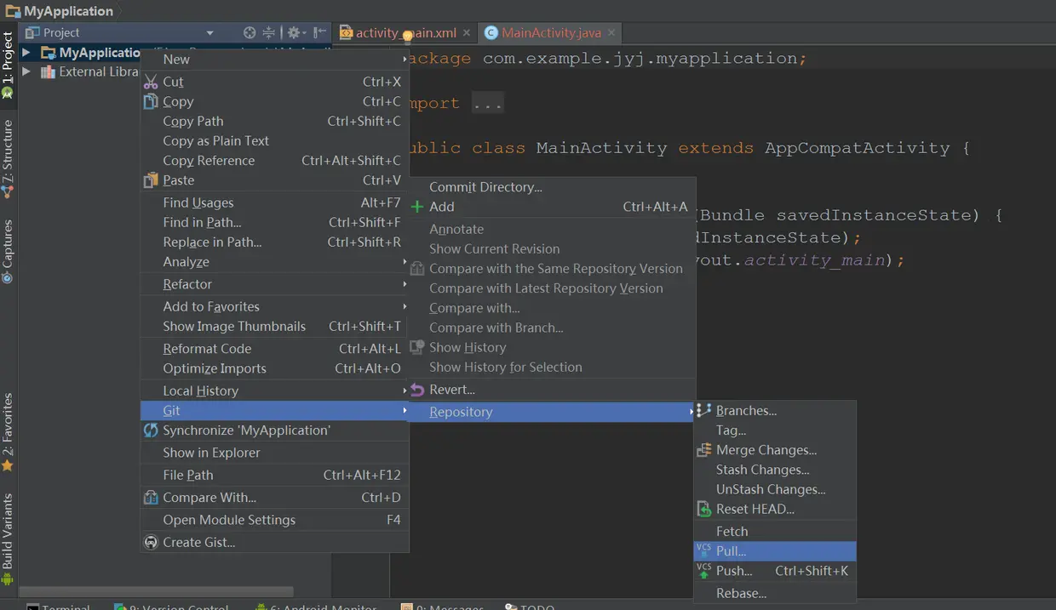The image size is (1056, 610).
Task: Click the green plus Add icon
Action: tap(417, 207)
